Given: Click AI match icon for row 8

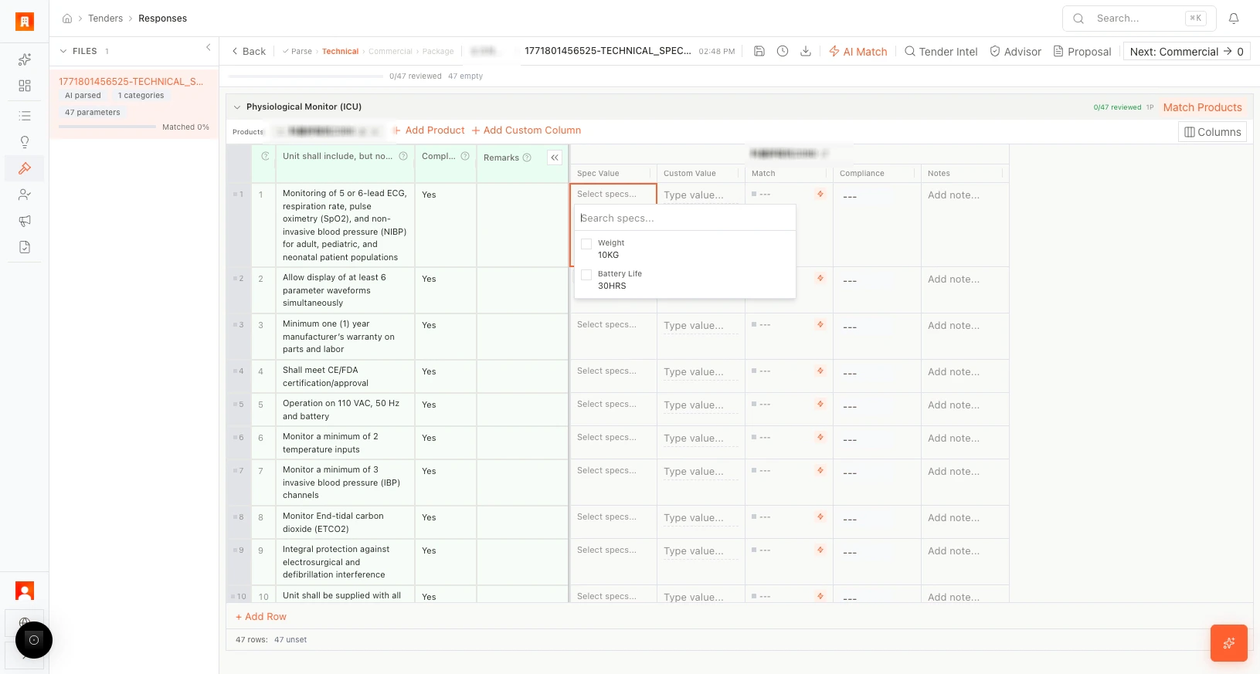Looking at the screenshot, I should 820,517.
